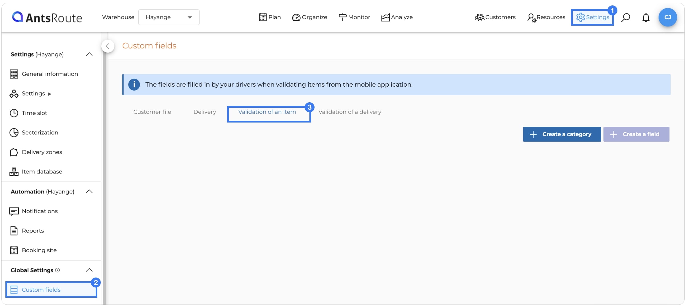
Task: Collapse the Global Settings section
Action: [89, 270]
